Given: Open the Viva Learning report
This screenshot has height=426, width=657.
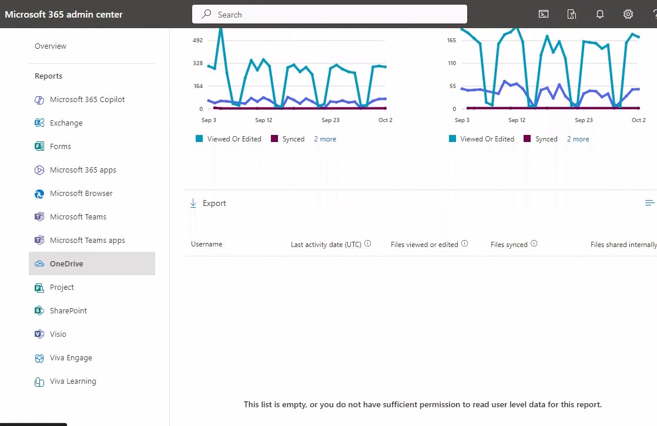Looking at the screenshot, I should pos(73,381).
